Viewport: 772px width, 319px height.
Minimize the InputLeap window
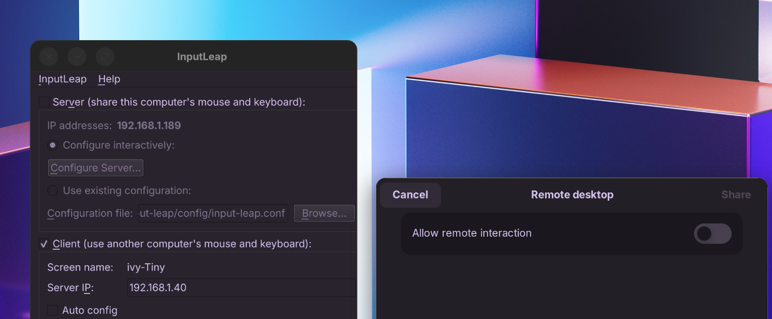tap(77, 56)
